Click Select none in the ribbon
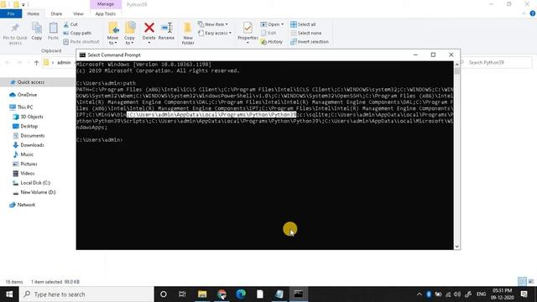Screen dimensions: 537x302 pos(305,33)
